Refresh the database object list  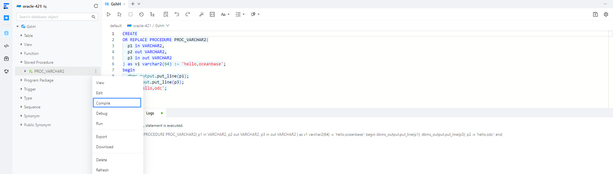(x=96, y=6)
